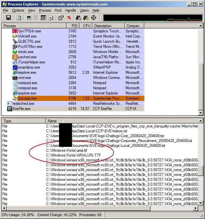Click the IAAnotif.exe process icon

point(15,36)
